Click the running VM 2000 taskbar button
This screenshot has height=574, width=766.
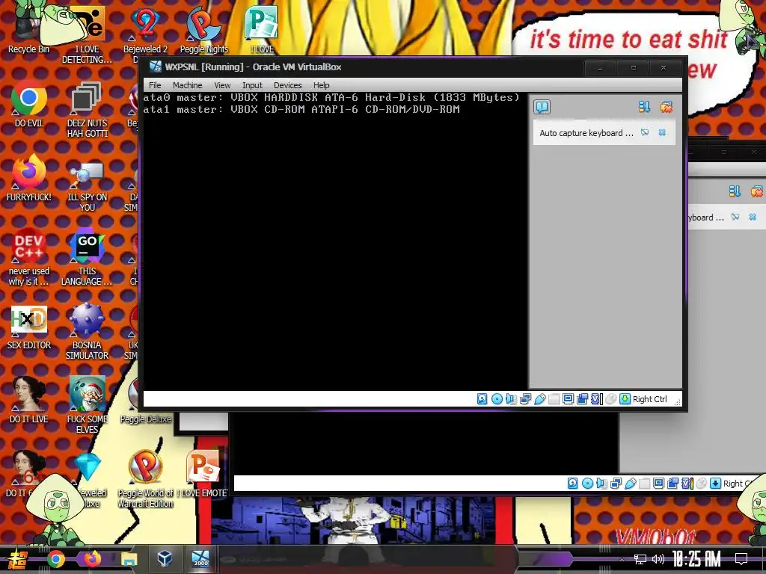[x=200, y=558]
